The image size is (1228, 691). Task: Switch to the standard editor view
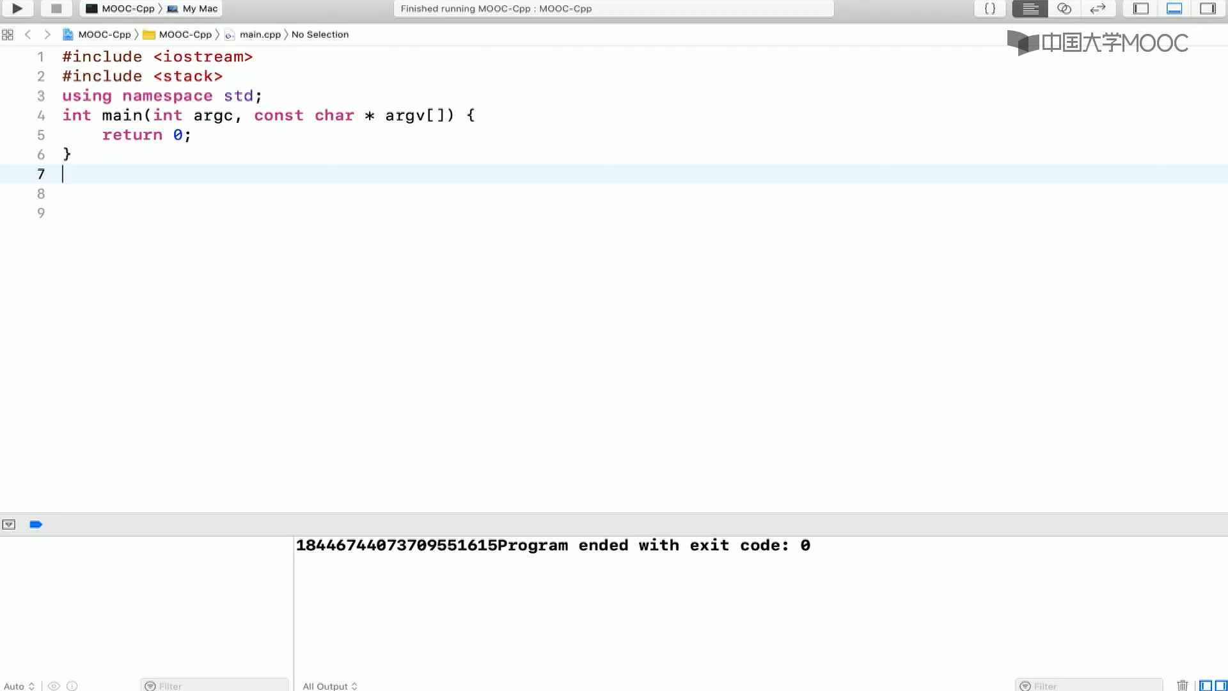click(1030, 8)
